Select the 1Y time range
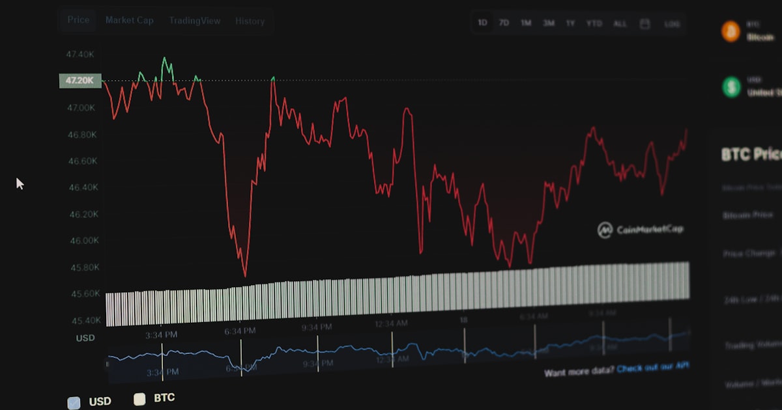The height and width of the screenshot is (410, 782). pyautogui.click(x=570, y=23)
